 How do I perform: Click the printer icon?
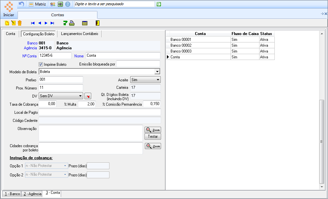72,23
